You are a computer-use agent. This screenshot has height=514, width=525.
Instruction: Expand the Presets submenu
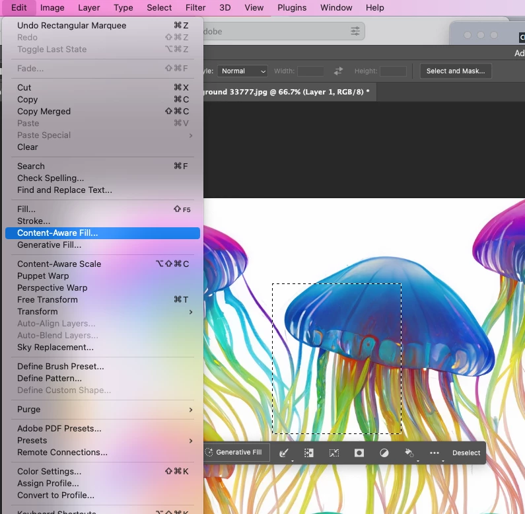[102, 440]
